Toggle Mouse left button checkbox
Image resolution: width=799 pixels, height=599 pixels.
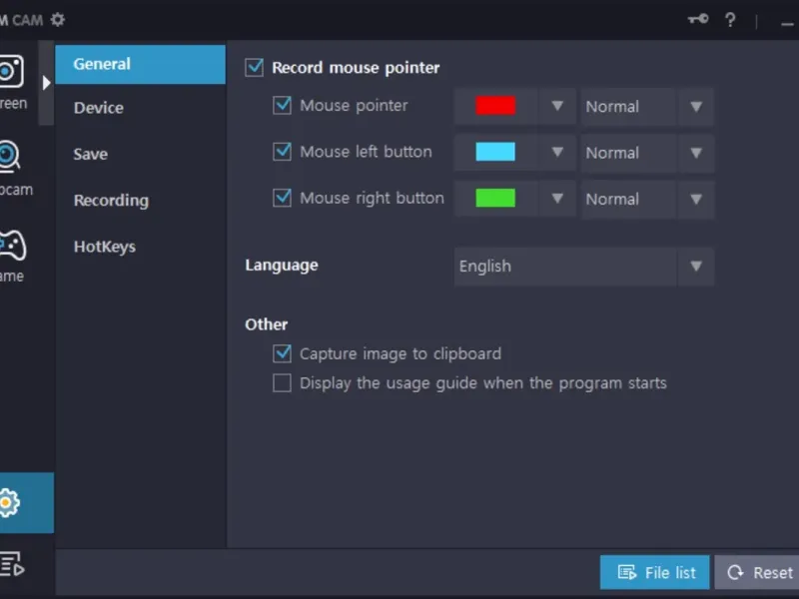tap(282, 152)
